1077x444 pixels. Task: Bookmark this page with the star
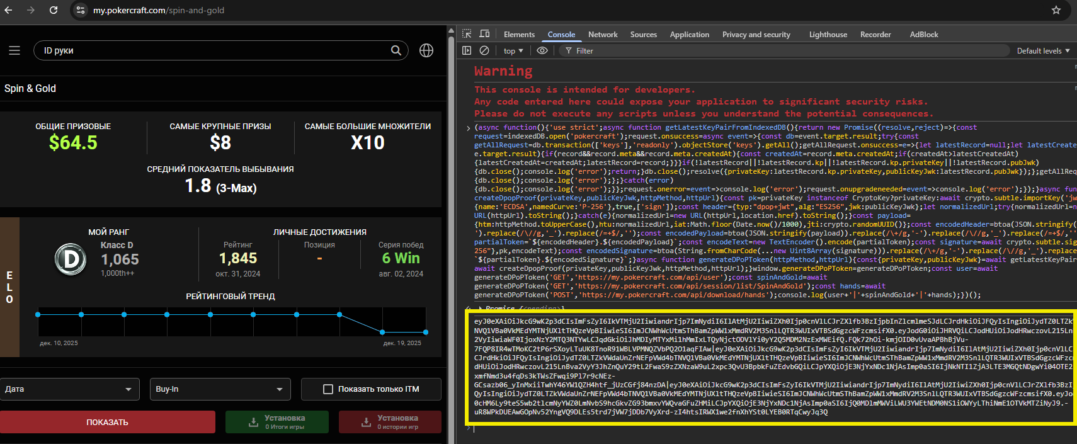(1056, 10)
